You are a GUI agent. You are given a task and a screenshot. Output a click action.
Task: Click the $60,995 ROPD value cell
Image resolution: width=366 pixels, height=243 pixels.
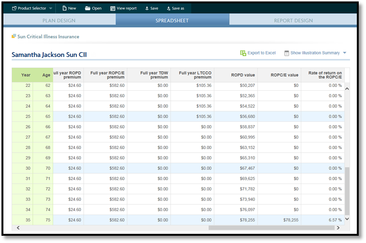coord(236,137)
